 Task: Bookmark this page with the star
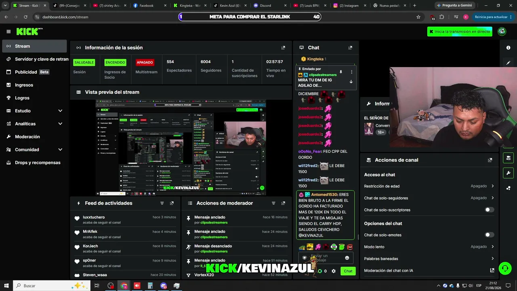(418, 17)
